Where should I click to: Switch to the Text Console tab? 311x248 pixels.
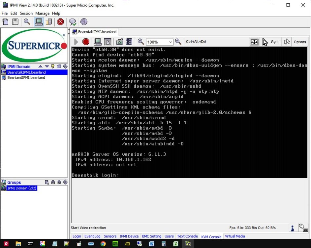pyautogui.click(x=188, y=236)
